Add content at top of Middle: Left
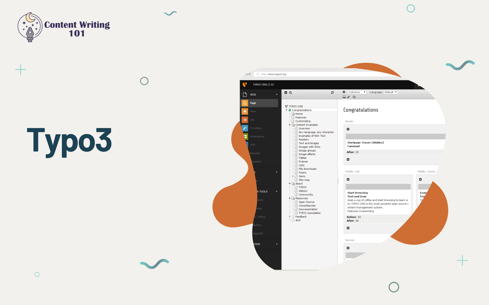The image size is (489, 305). pyautogui.click(x=348, y=179)
